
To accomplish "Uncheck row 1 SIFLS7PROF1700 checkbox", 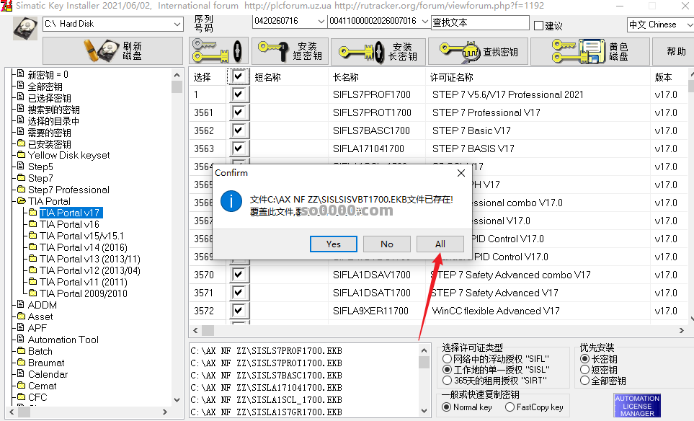I will click(239, 94).
